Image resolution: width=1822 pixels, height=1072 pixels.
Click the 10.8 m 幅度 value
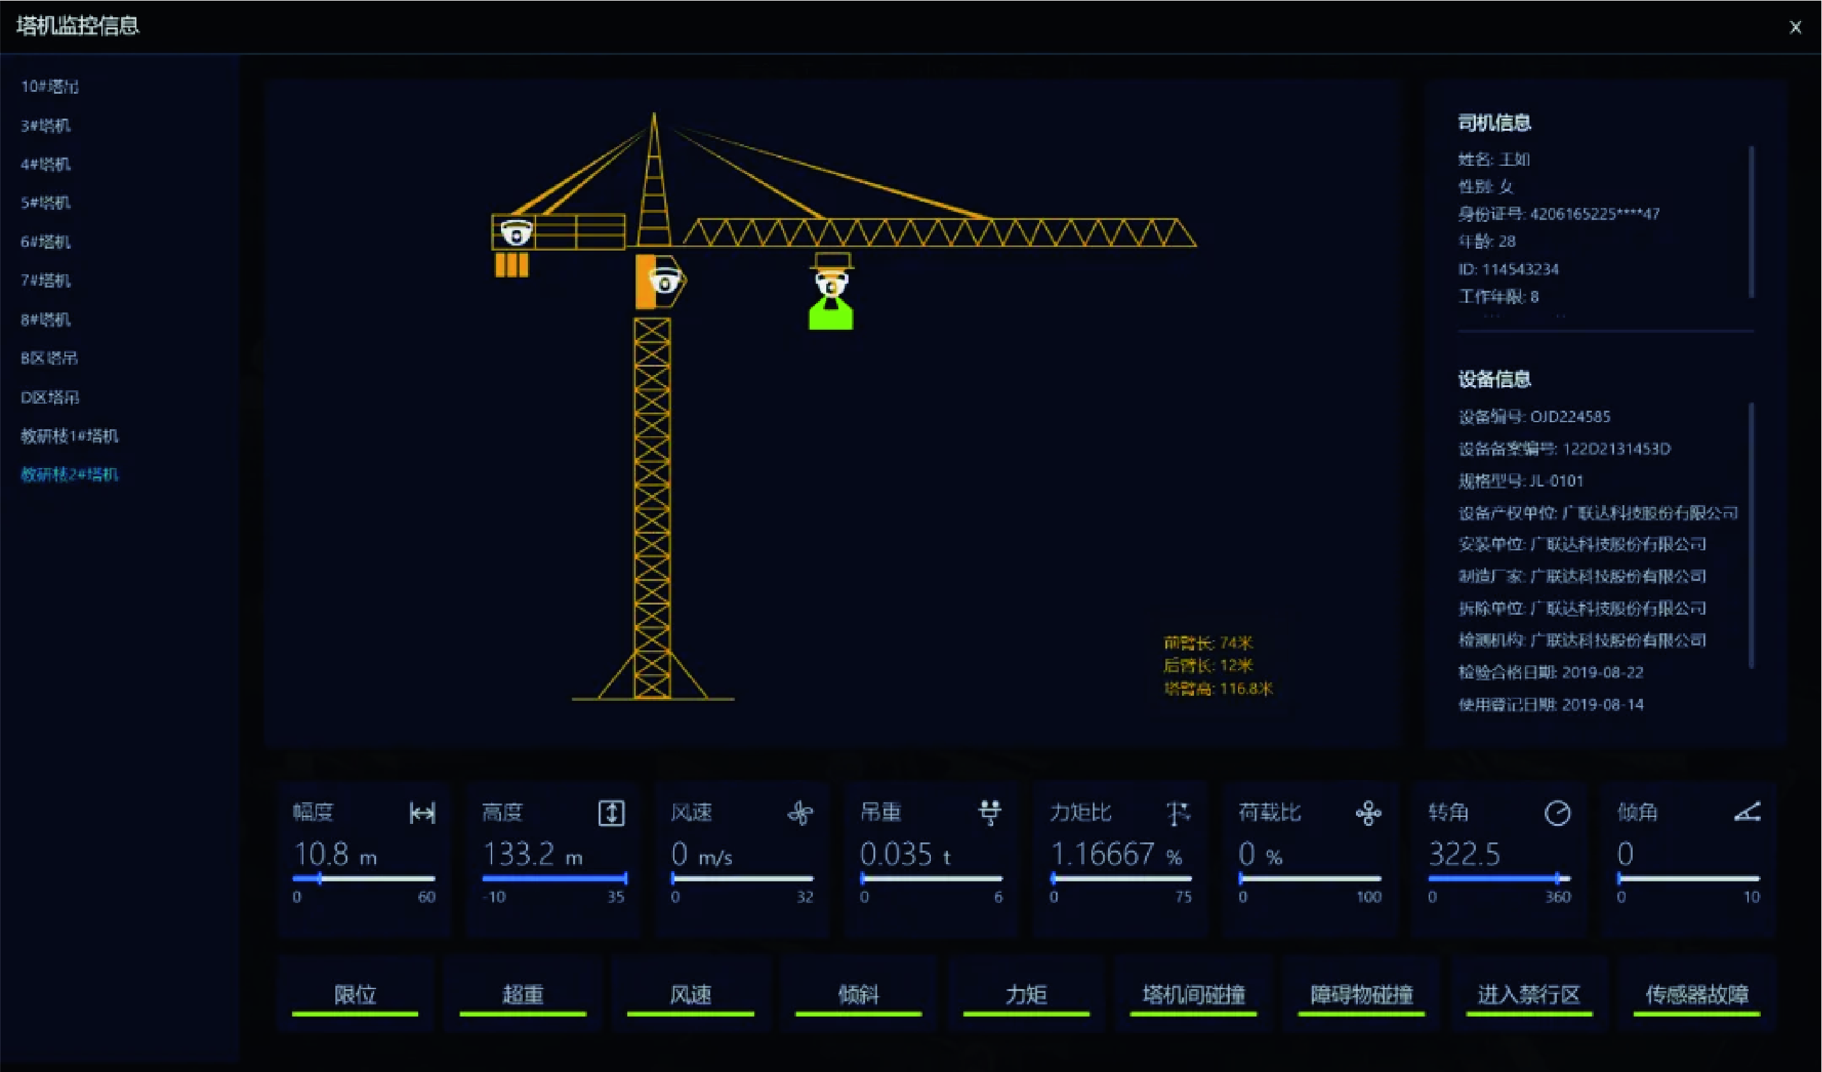coord(335,855)
